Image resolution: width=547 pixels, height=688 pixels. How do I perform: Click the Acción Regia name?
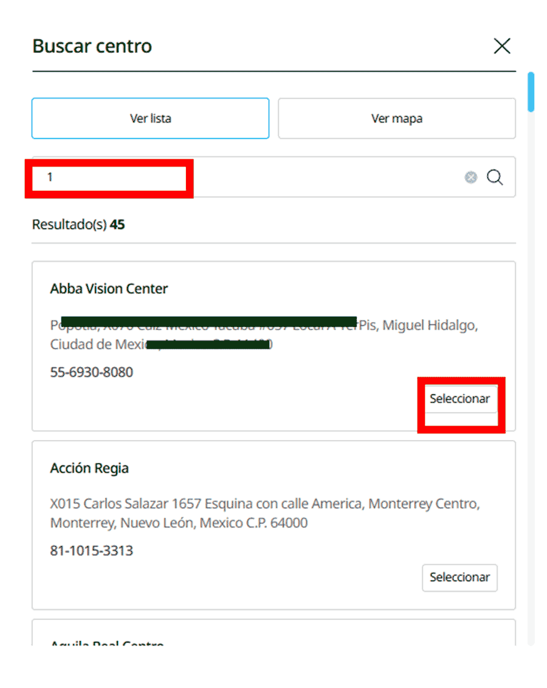[89, 468]
